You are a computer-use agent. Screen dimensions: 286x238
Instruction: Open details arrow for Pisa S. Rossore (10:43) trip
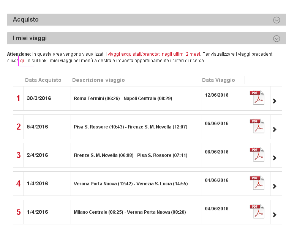coord(275,129)
